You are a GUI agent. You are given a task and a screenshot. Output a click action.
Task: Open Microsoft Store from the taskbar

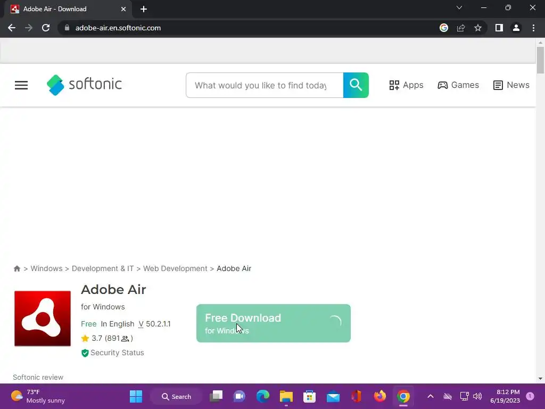tap(309, 396)
